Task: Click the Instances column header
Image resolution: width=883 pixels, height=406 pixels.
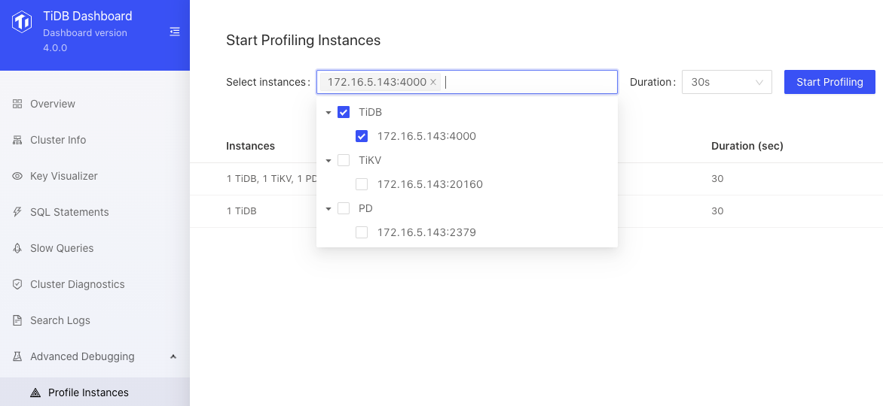Action: tap(250, 146)
